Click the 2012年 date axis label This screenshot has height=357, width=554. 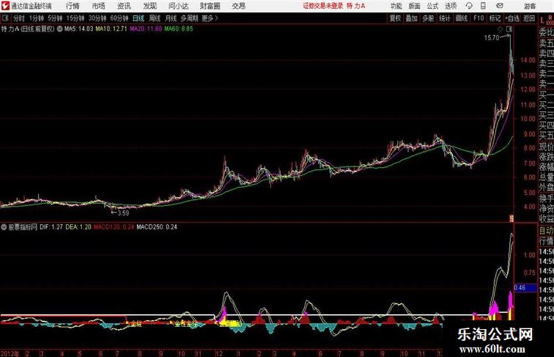point(9,353)
